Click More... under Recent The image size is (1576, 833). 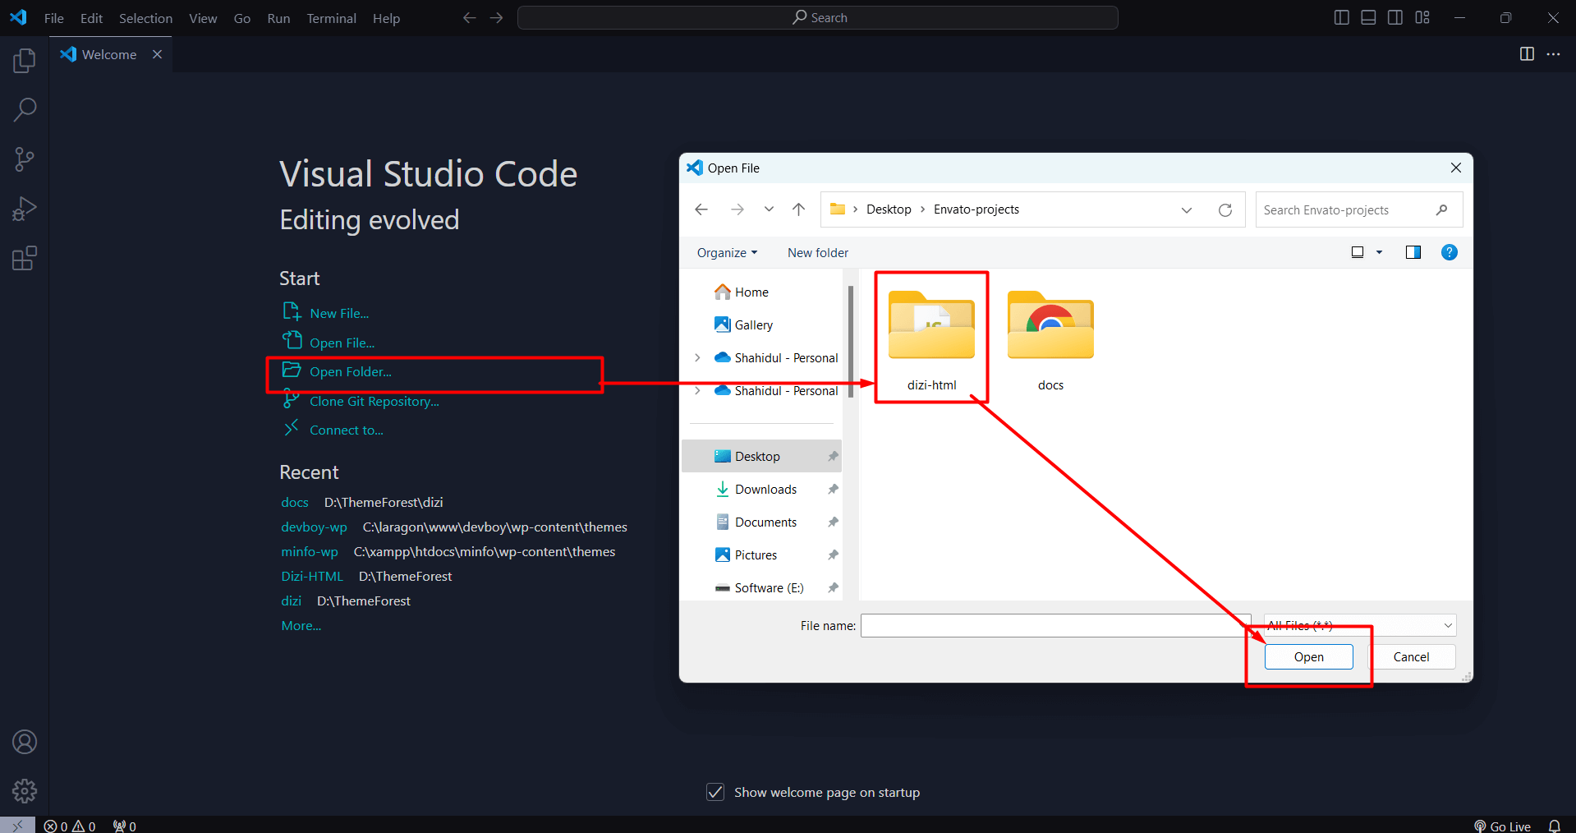301,626
